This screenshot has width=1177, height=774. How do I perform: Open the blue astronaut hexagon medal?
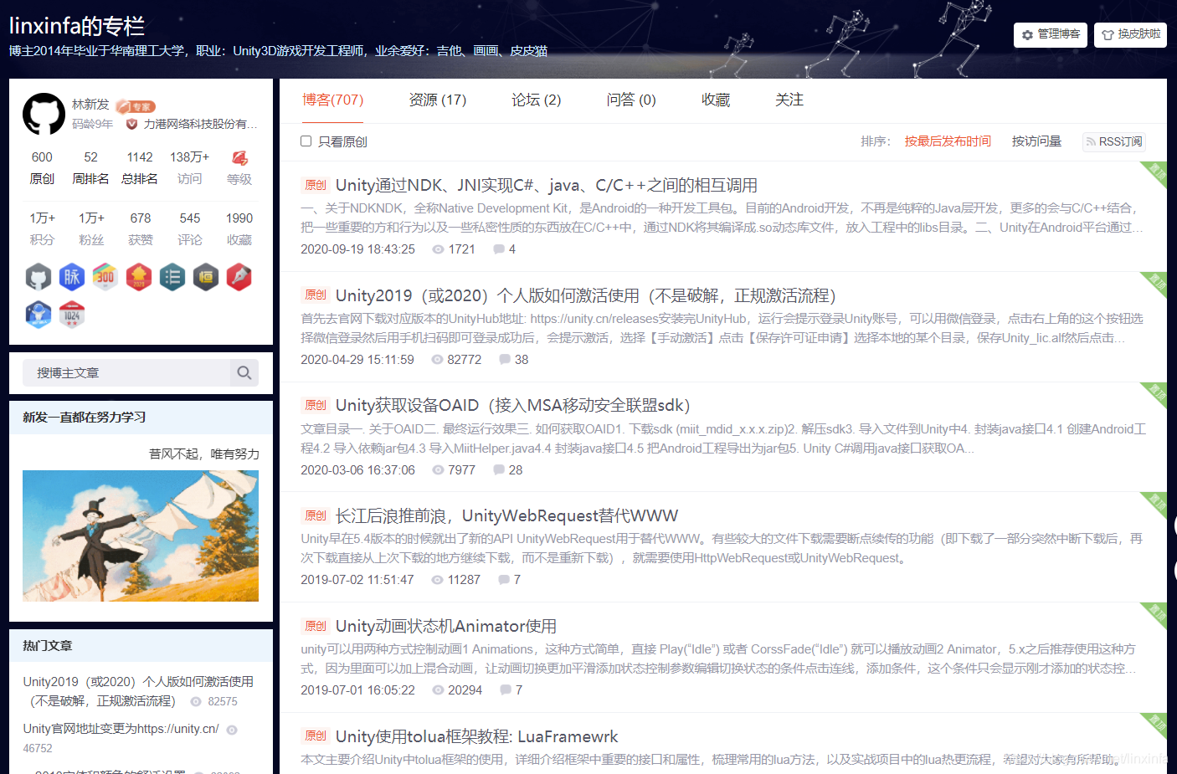tap(39, 315)
